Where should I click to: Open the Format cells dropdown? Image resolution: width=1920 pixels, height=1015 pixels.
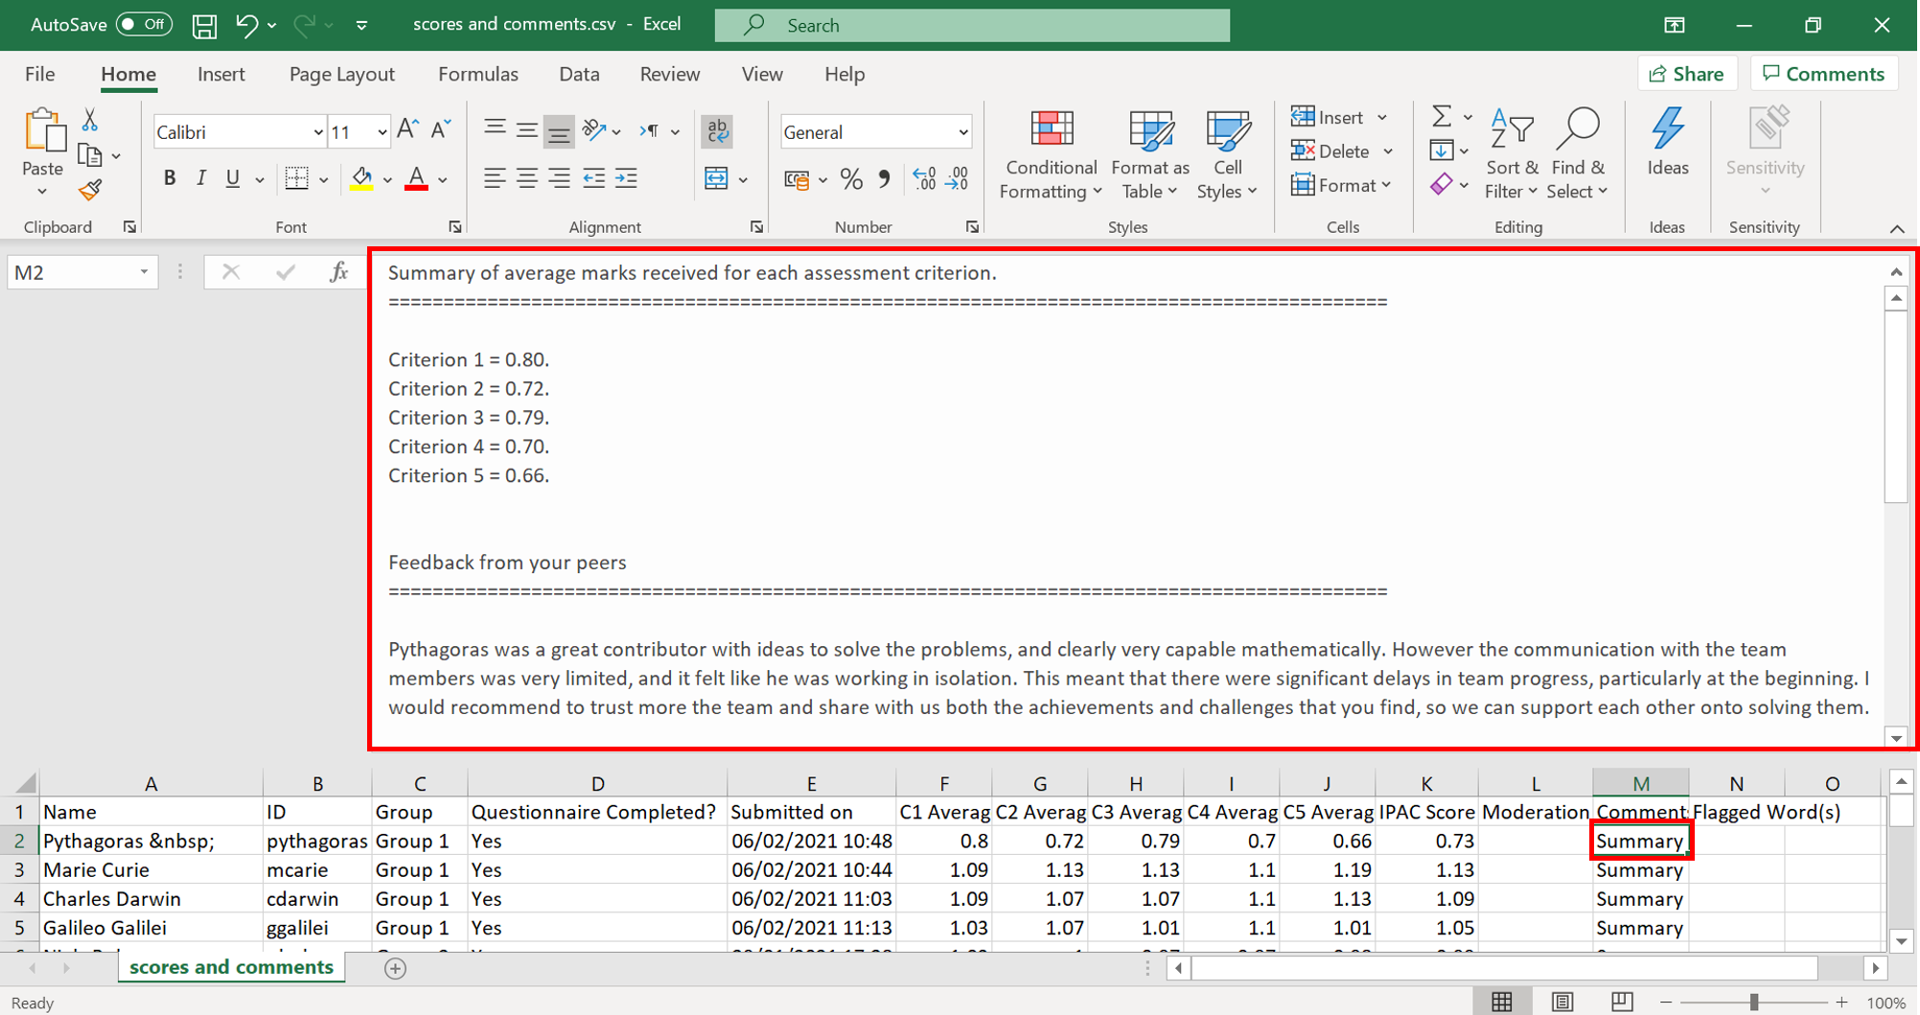pos(1342,185)
